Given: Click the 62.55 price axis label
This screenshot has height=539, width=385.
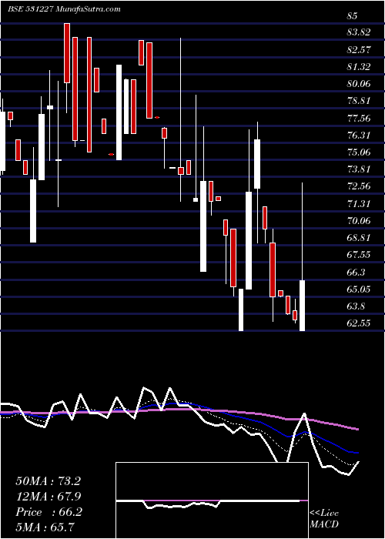Looking at the screenshot, I should coord(359,323).
